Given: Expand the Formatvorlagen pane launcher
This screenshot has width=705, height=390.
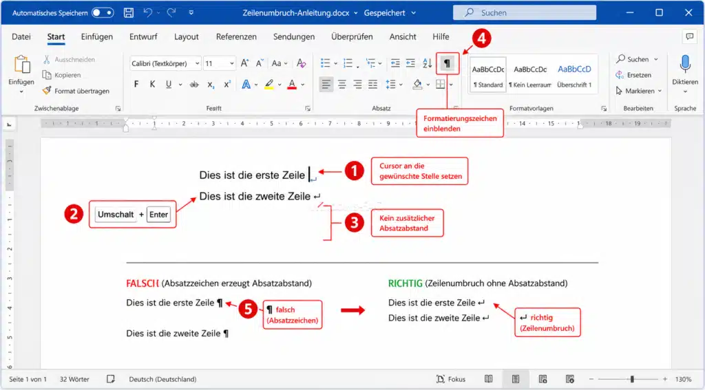Looking at the screenshot, I should tap(604, 109).
